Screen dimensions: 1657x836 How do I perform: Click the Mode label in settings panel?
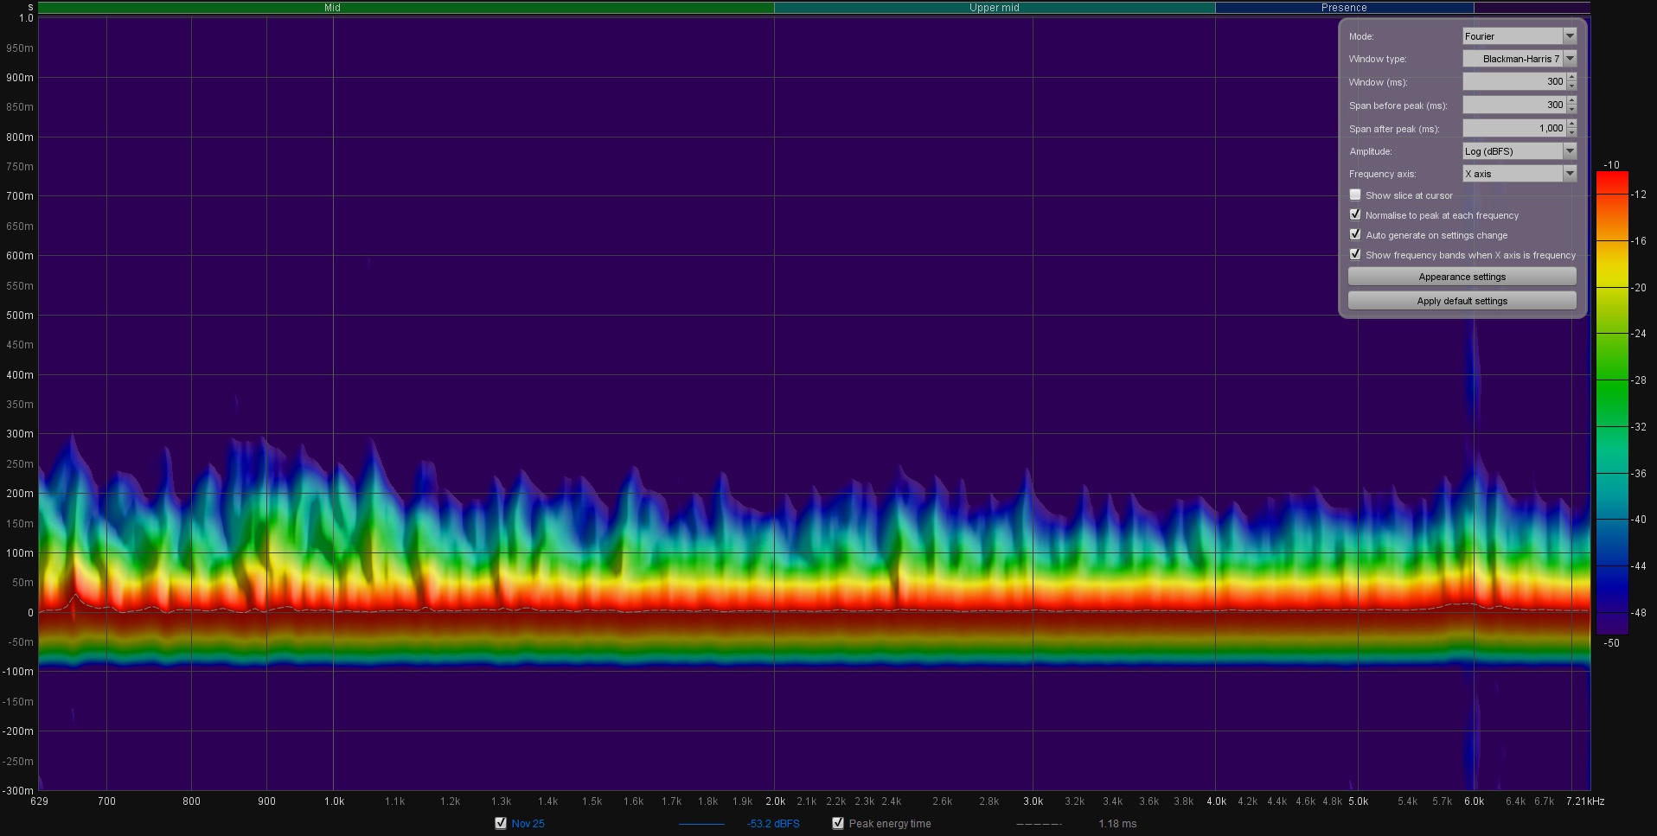(1361, 36)
